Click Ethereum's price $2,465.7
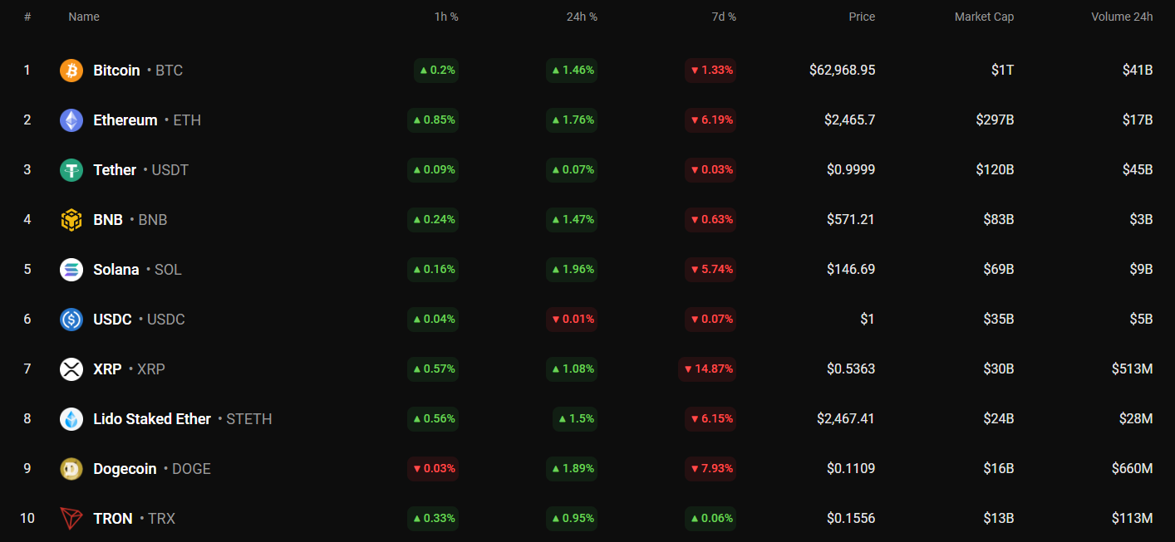This screenshot has width=1175, height=542. [849, 120]
